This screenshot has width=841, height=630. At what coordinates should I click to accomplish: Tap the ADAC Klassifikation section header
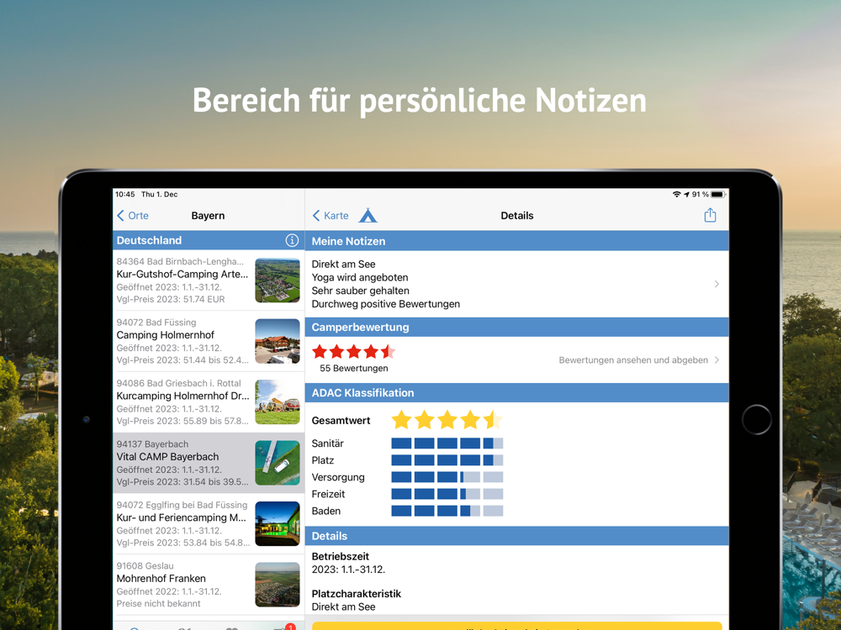click(516, 392)
